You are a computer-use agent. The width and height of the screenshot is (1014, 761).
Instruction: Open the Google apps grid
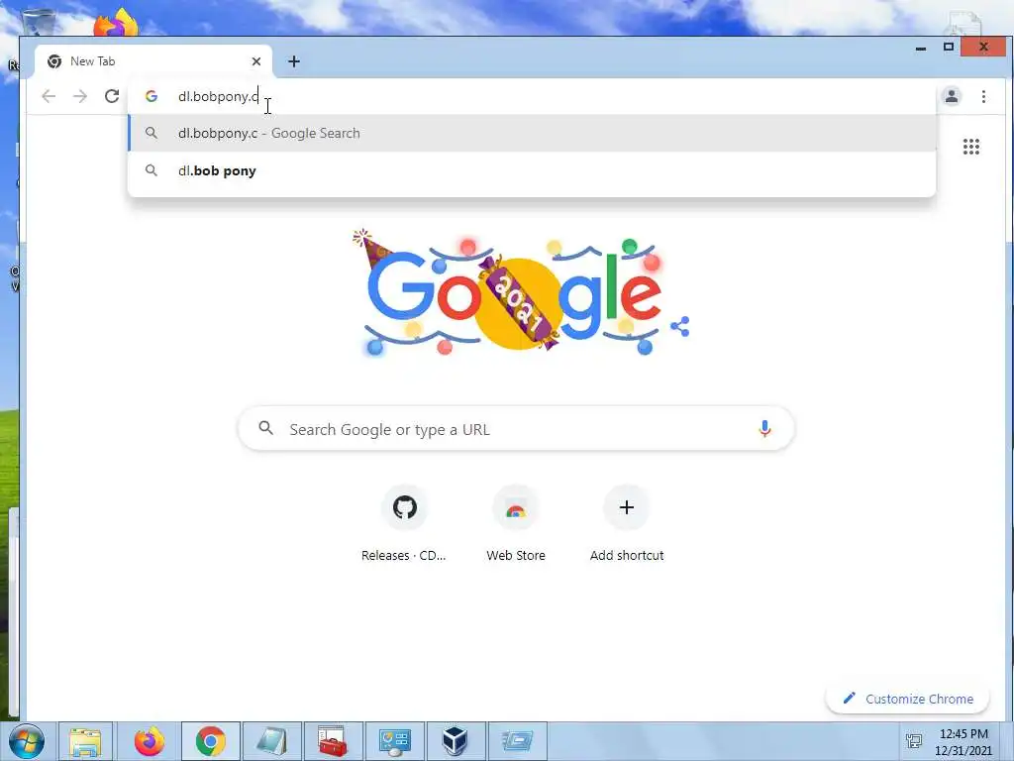tap(970, 147)
